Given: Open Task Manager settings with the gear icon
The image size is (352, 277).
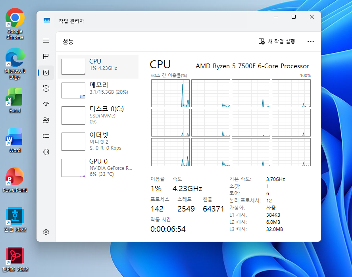Looking at the screenshot, I should pos(46,232).
